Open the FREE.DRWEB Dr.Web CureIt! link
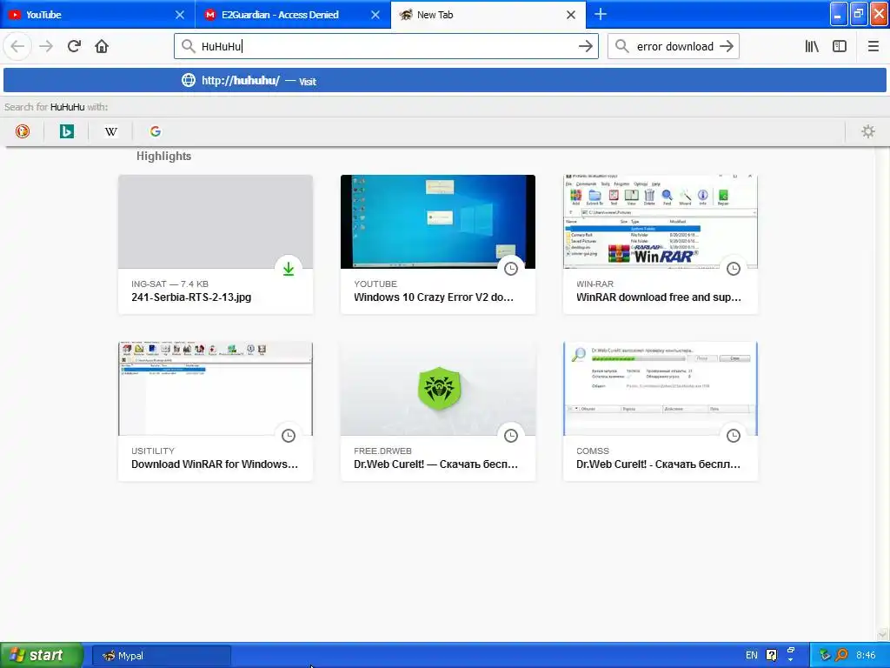Screen dimensions: 890x668 click(436, 464)
